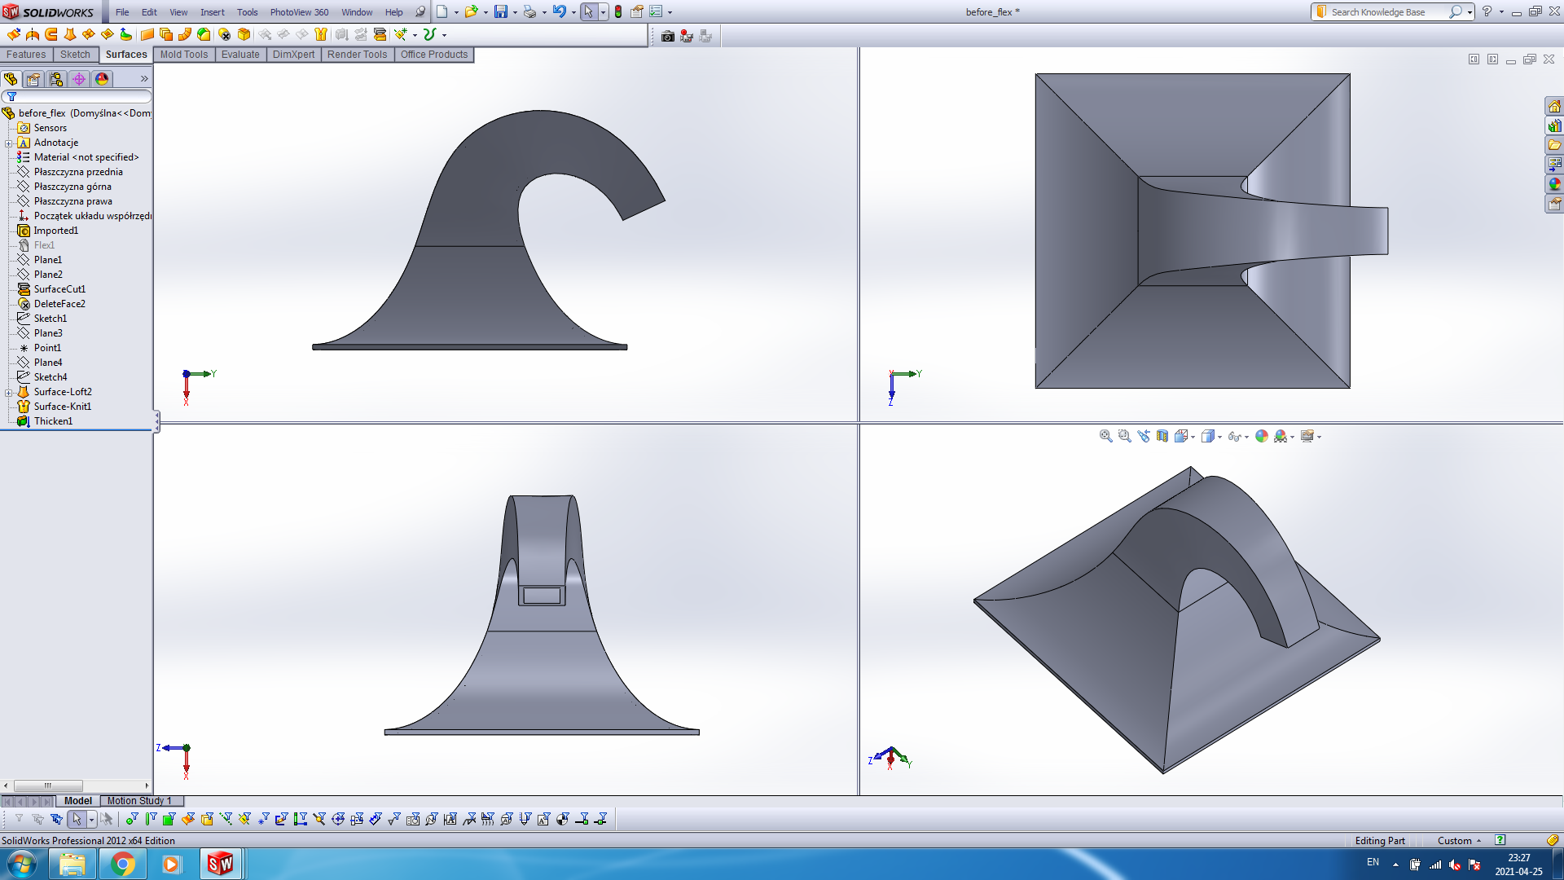Select the SurfaceCut1 feature

tap(59, 289)
